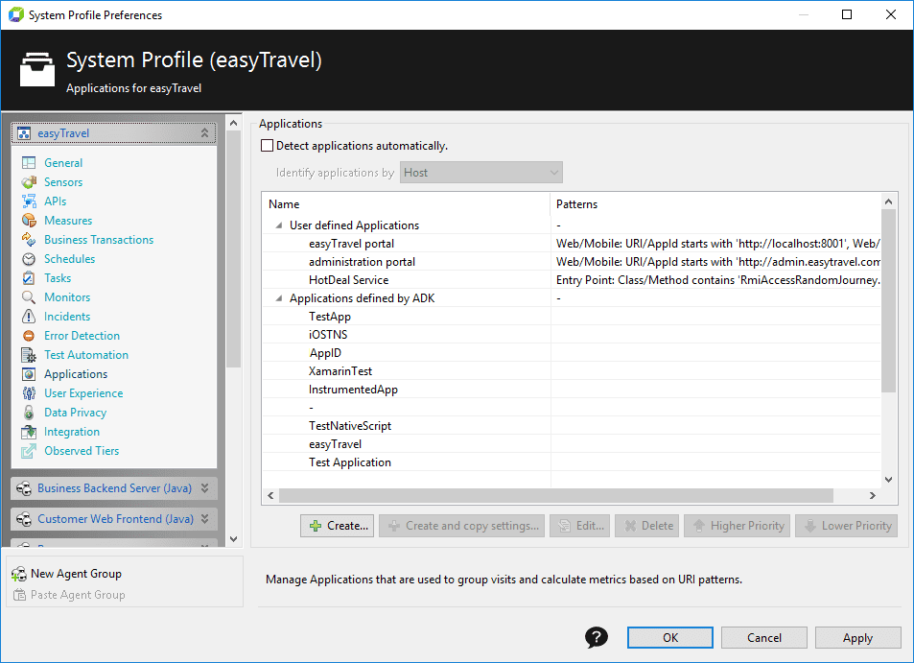Click the easyTravel profile icon

pos(24,133)
